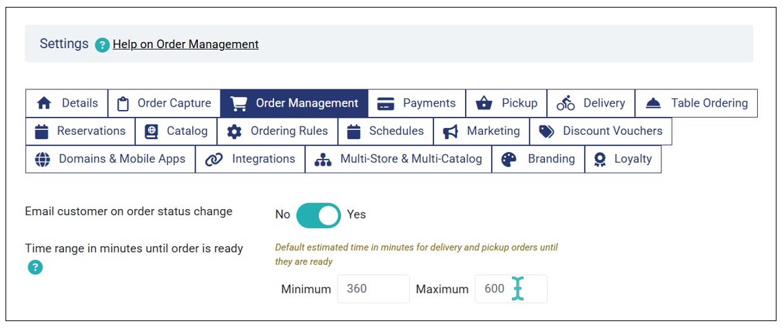Open the Integrations tab label
This screenshot has height=328, width=782.
[x=263, y=159]
